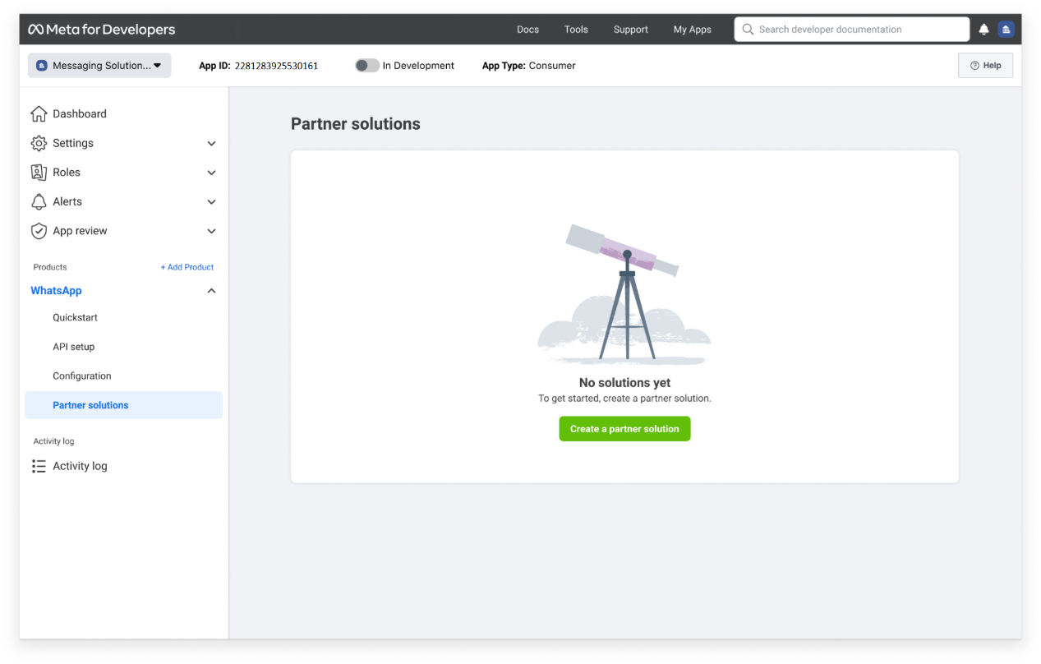Click the Activity log list icon
1041x664 pixels.
(39, 466)
